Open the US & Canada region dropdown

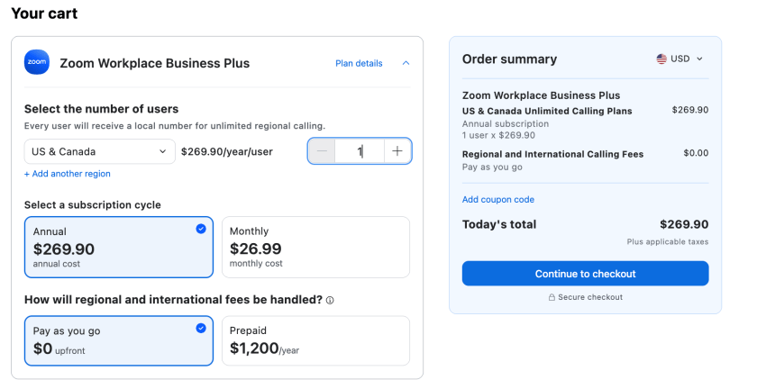pos(99,151)
